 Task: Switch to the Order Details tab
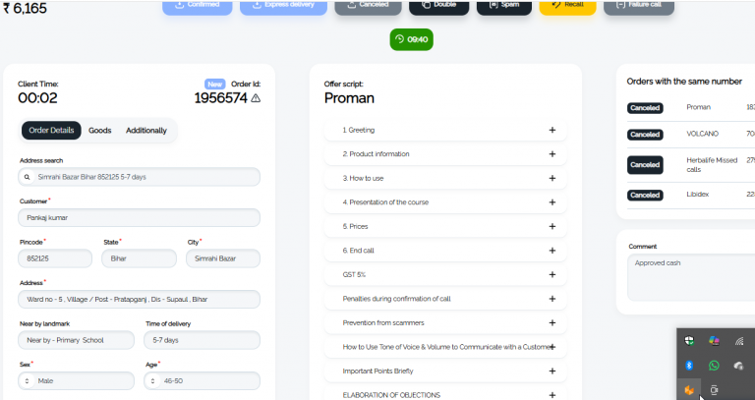[x=51, y=131]
